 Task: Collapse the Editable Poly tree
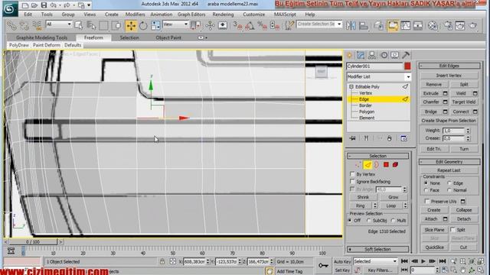pyautogui.click(x=351, y=86)
